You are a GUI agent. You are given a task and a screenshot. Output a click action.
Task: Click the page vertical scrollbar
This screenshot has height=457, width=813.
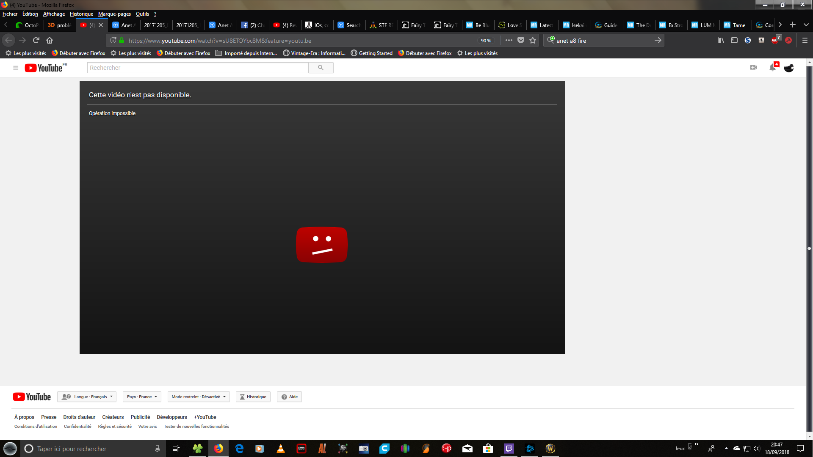pyautogui.click(x=809, y=249)
